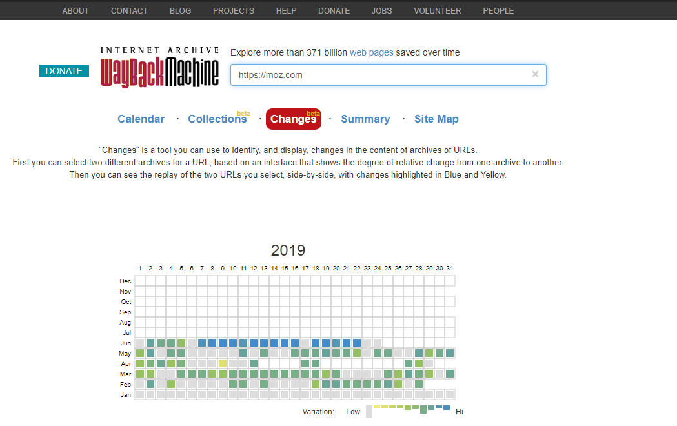Screen dimensions: 677x426
Task: Choose the blue June 18 cell
Action: click(316, 343)
